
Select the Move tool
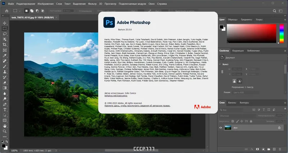pyautogui.click(x=5, y=23)
